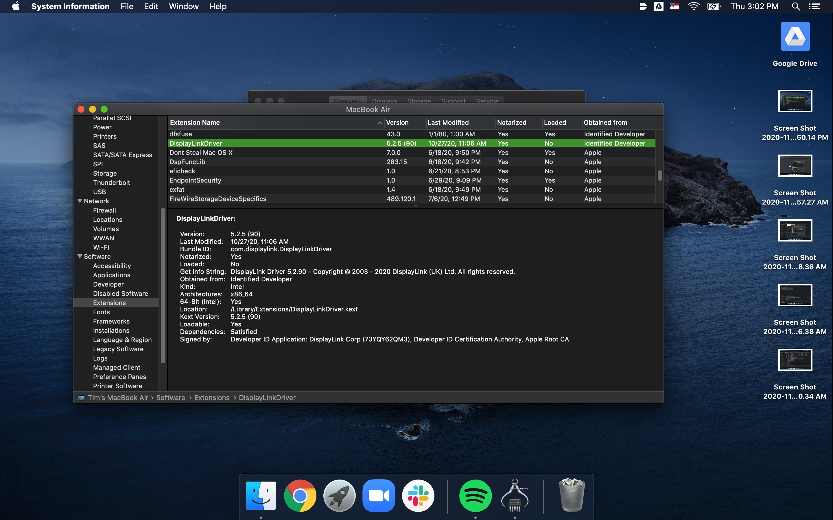Select Disabled Software in sidebar
This screenshot has width=833, height=520.
[x=121, y=293]
